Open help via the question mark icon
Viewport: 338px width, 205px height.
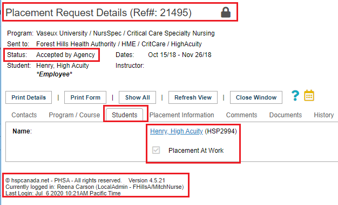tap(295, 96)
